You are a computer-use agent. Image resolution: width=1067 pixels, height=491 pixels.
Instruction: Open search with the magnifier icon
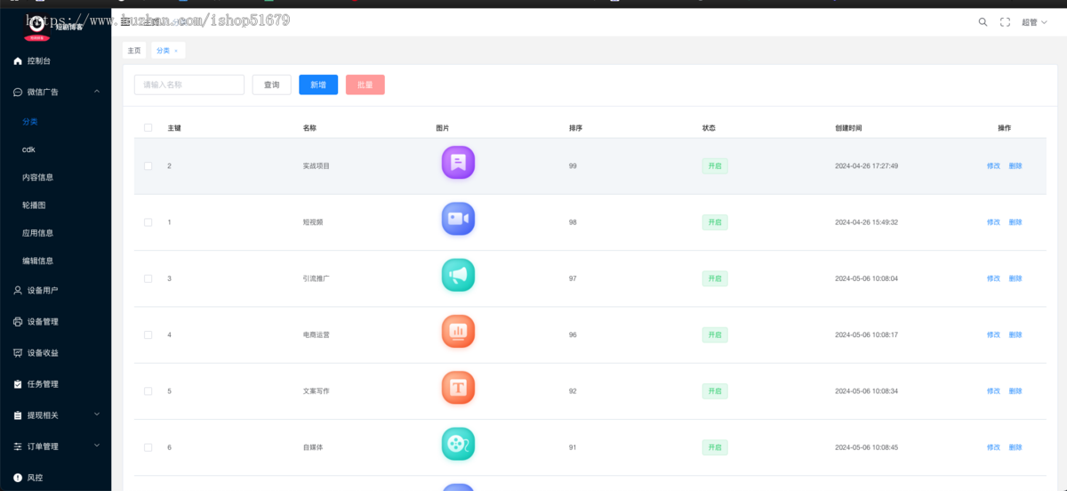click(x=983, y=22)
